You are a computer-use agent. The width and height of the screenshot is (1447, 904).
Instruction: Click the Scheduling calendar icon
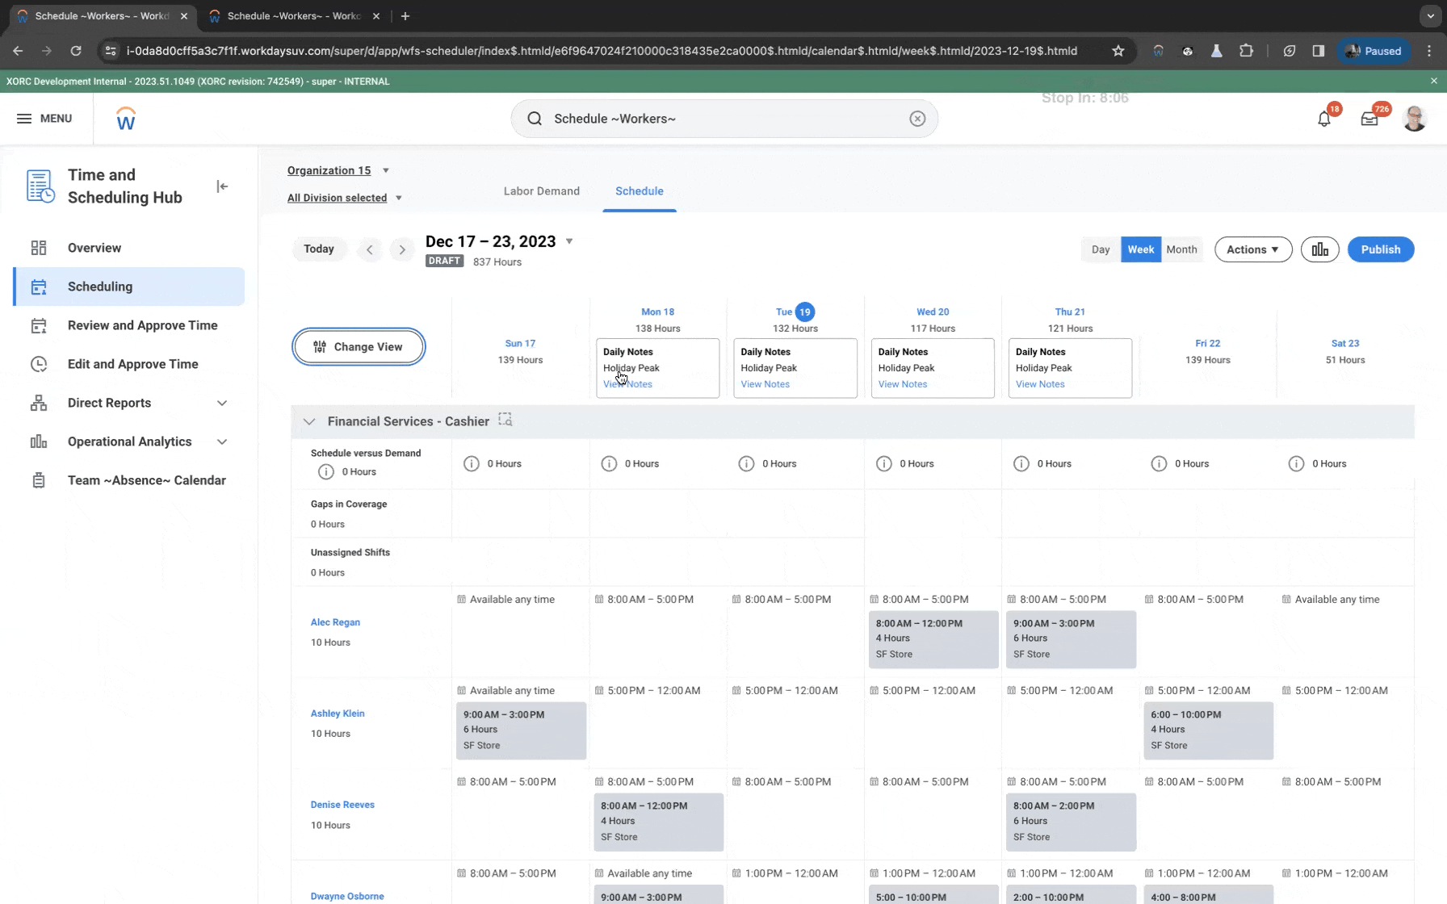point(39,287)
